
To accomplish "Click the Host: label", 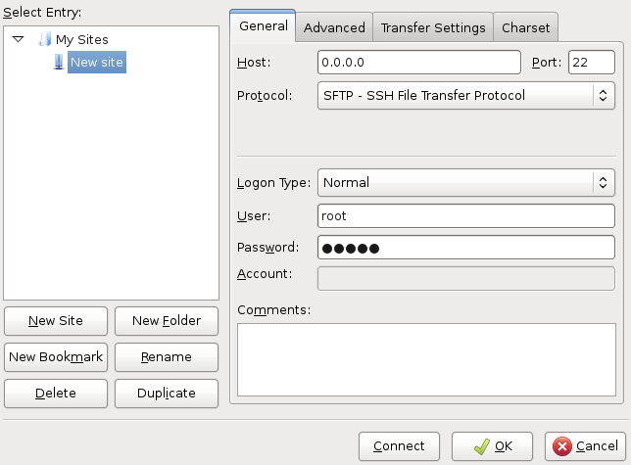I will tap(254, 63).
